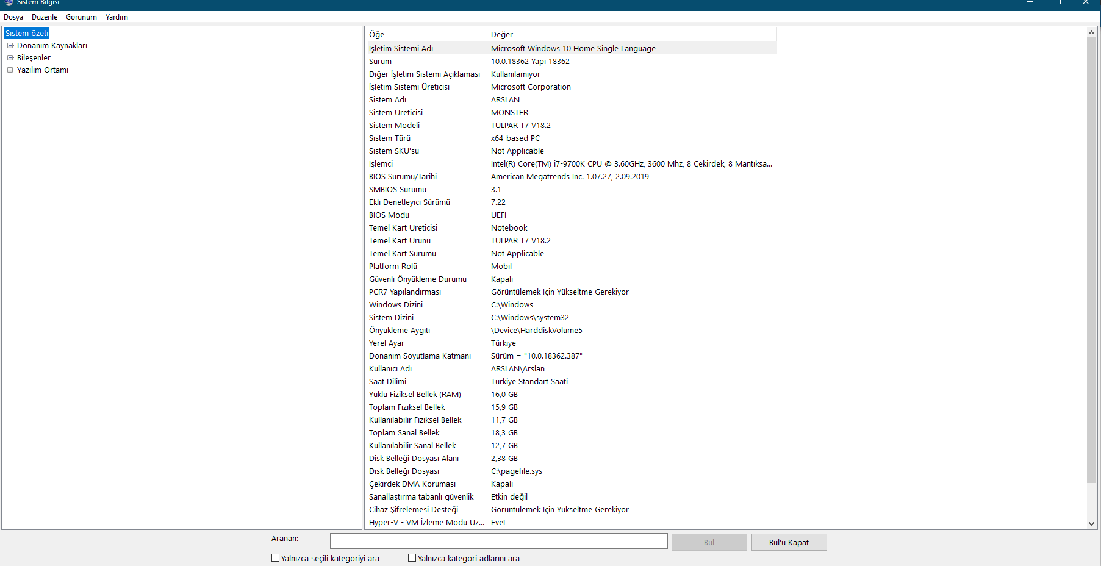The width and height of the screenshot is (1101, 566).
Task: Select the 'SMBIOS Sürümü' row
Action: click(571, 189)
